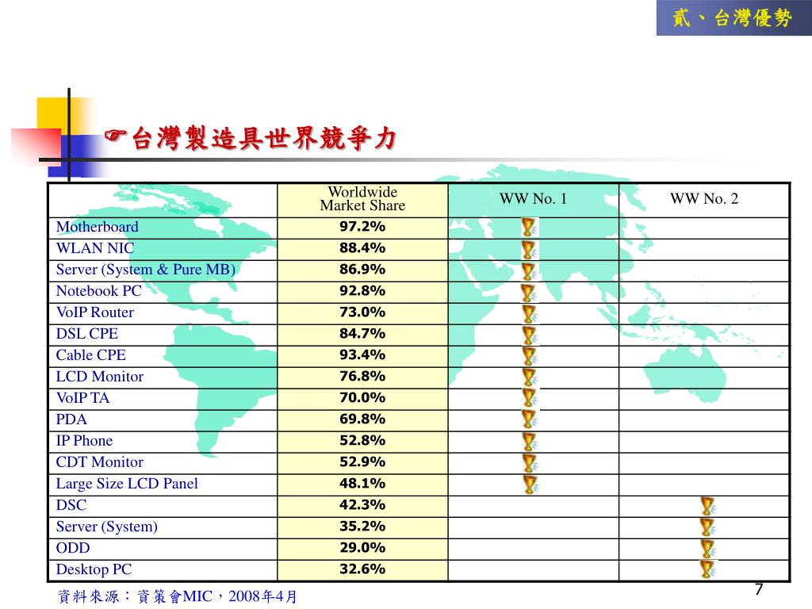Click the 92.8% market share value
812x609 pixels.
pos(362,290)
